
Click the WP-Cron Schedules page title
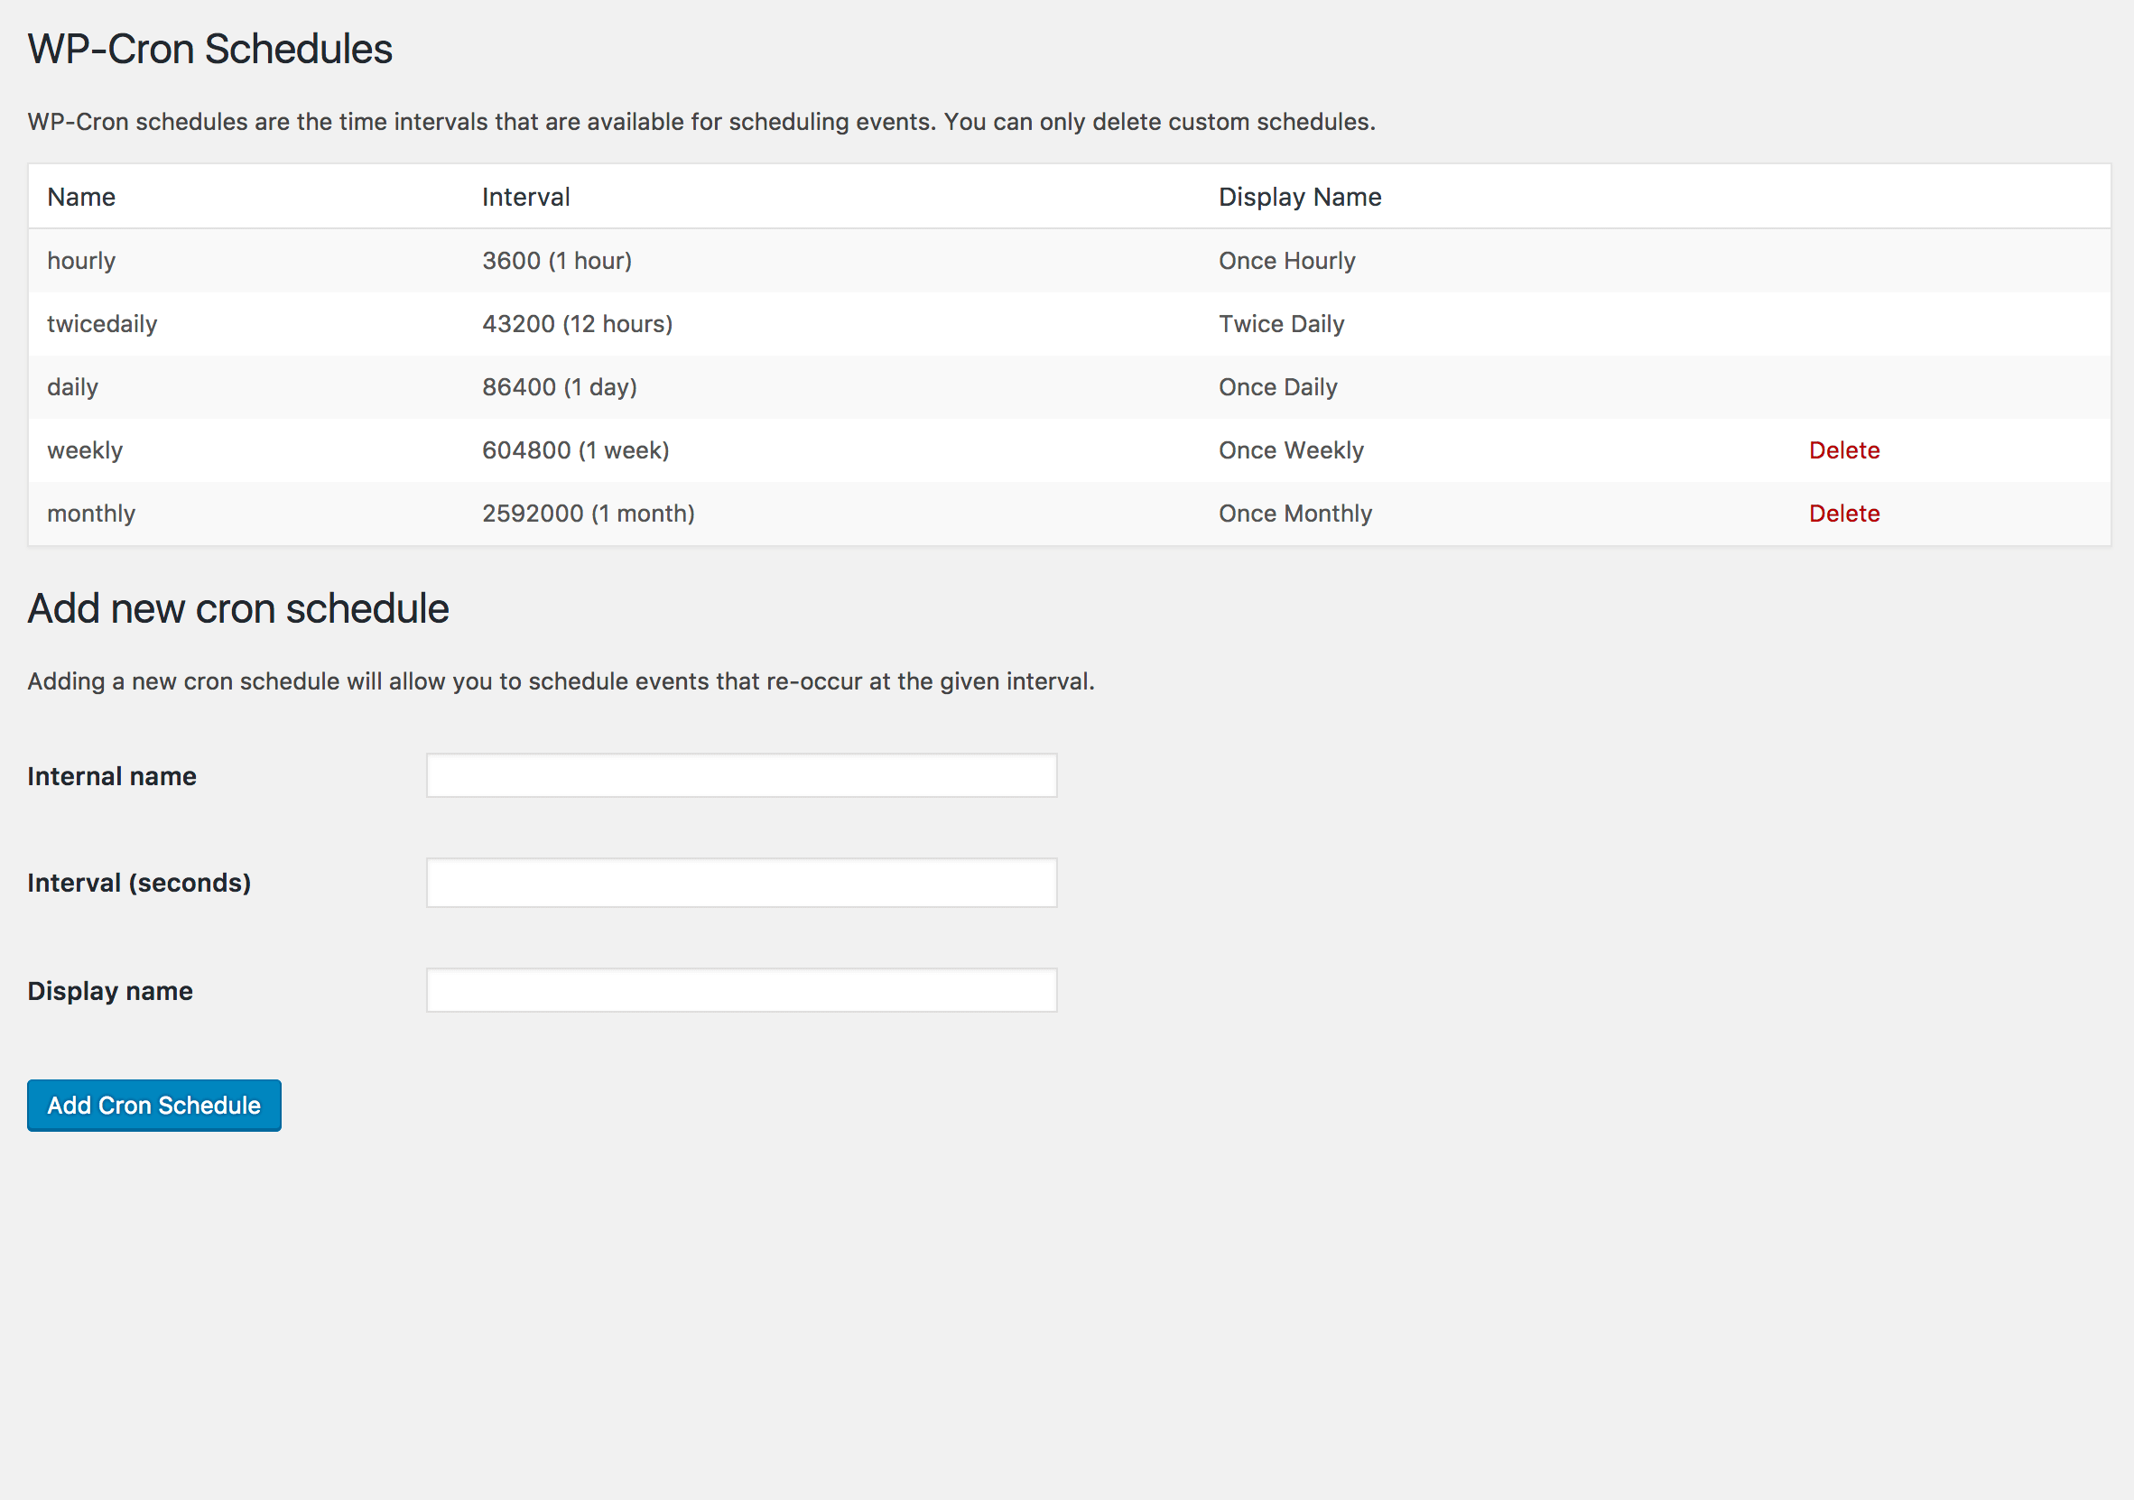(210, 50)
